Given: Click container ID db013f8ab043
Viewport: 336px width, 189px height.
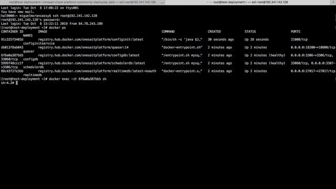Looking at the screenshot, I should tap(12, 47).
